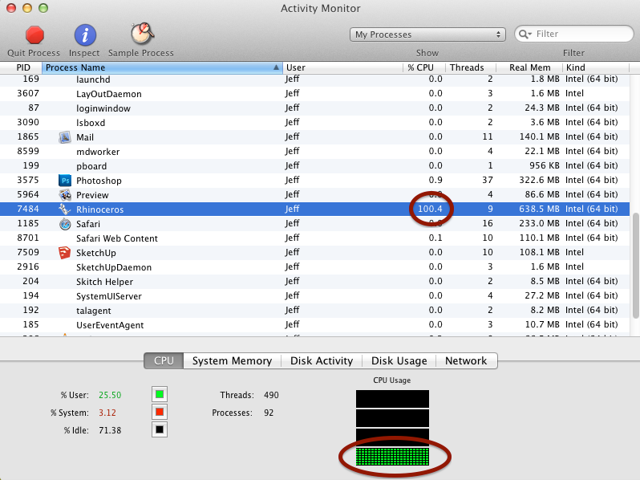
Task: Select the Safari process name
Action: pyautogui.click(x=87, y=224)
